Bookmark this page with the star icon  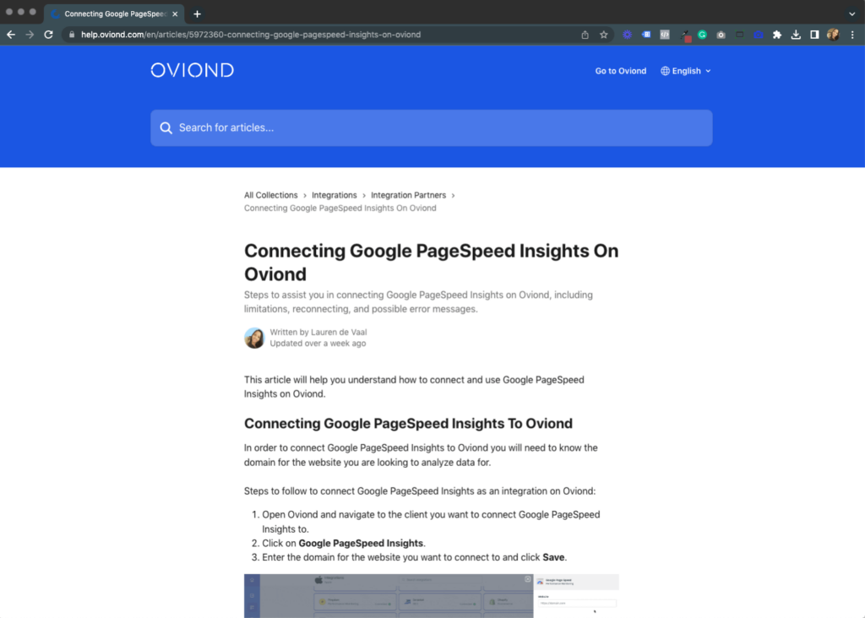[603, 35]
